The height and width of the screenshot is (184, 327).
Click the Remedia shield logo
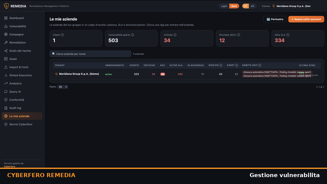pyautogui.click(x=6, y=6)
